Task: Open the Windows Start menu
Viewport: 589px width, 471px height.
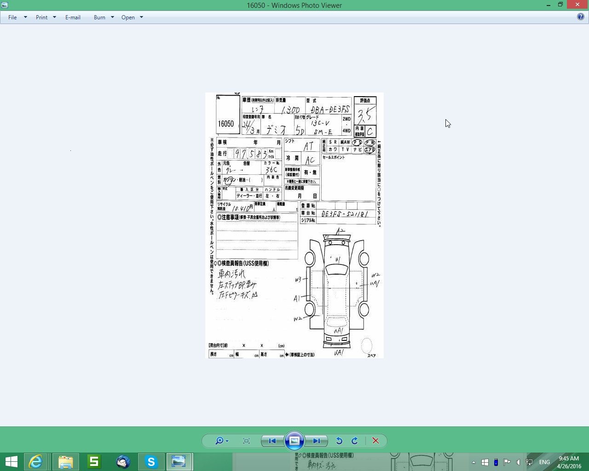Action: (11, 461)
